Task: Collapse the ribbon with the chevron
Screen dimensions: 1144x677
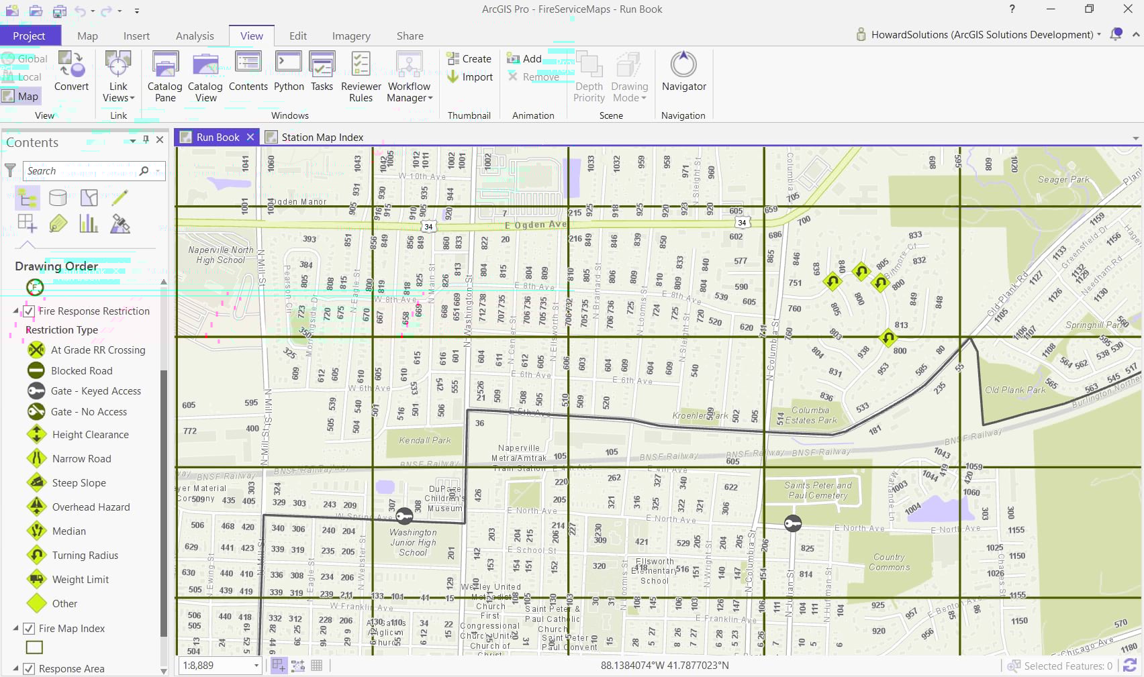Action: pyautogui.click(x=1135, y=34)
